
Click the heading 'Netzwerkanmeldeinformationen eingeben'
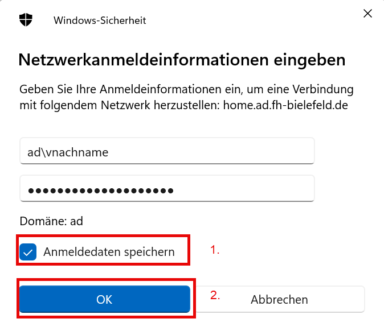tap(182, 59)
